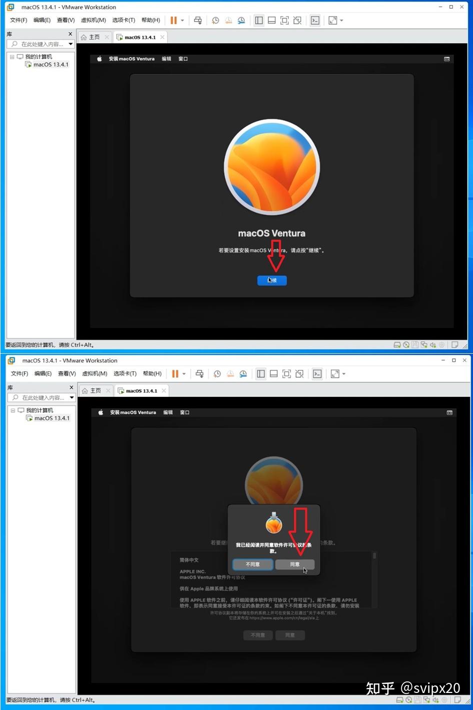Open snapshot manager icon in top window toolbar
Viewport: 473px width, 710px height.
click(241, 21)
